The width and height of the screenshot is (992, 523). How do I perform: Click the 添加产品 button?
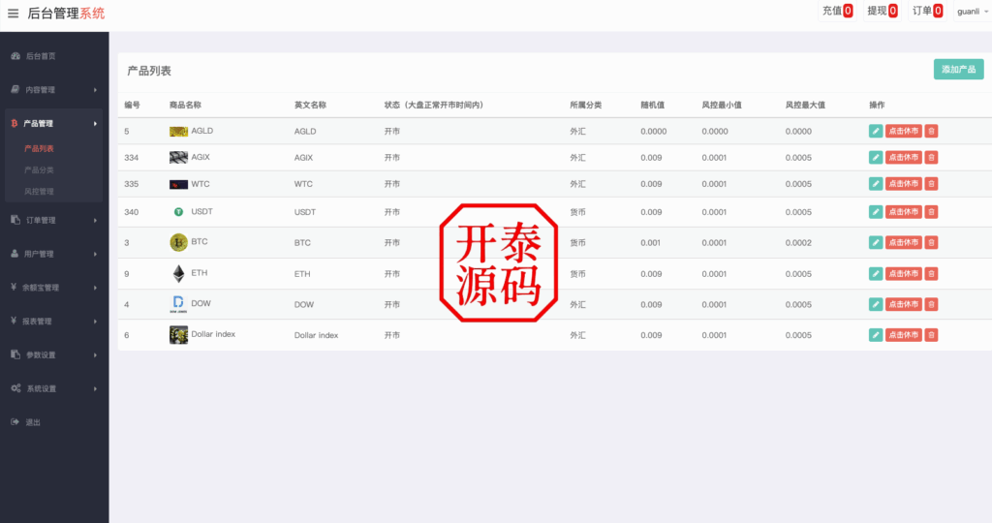(x=958, y=70)
